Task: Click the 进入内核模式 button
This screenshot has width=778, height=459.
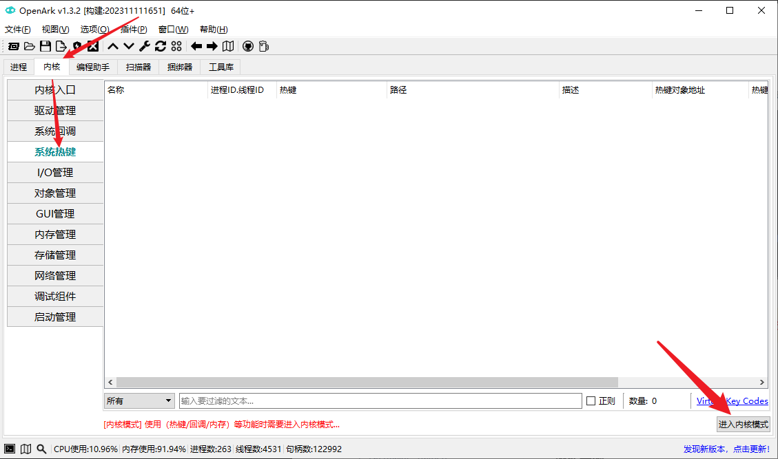Action: click(x=743, y=425)
